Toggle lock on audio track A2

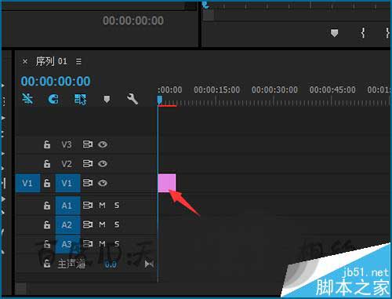(x=47, y=224)
